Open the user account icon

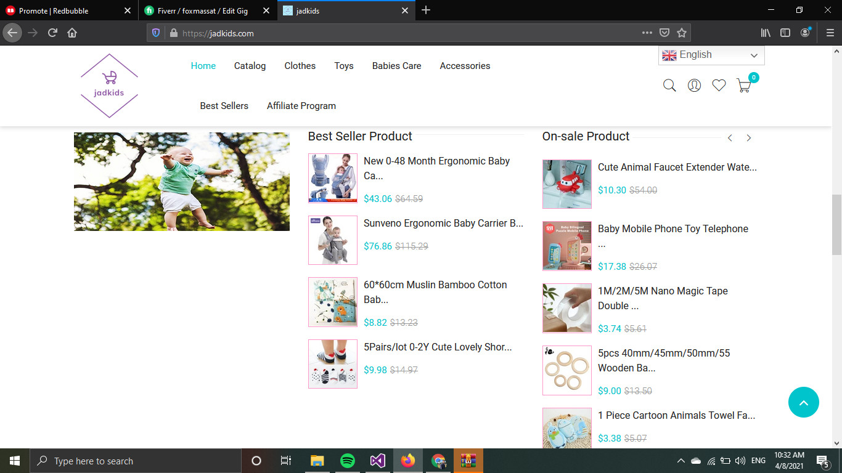(694, 86)
